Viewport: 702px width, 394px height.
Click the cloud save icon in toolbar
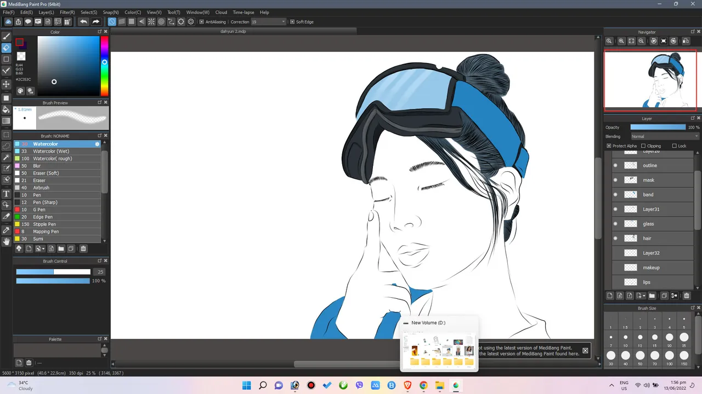(x=8, y=22)
